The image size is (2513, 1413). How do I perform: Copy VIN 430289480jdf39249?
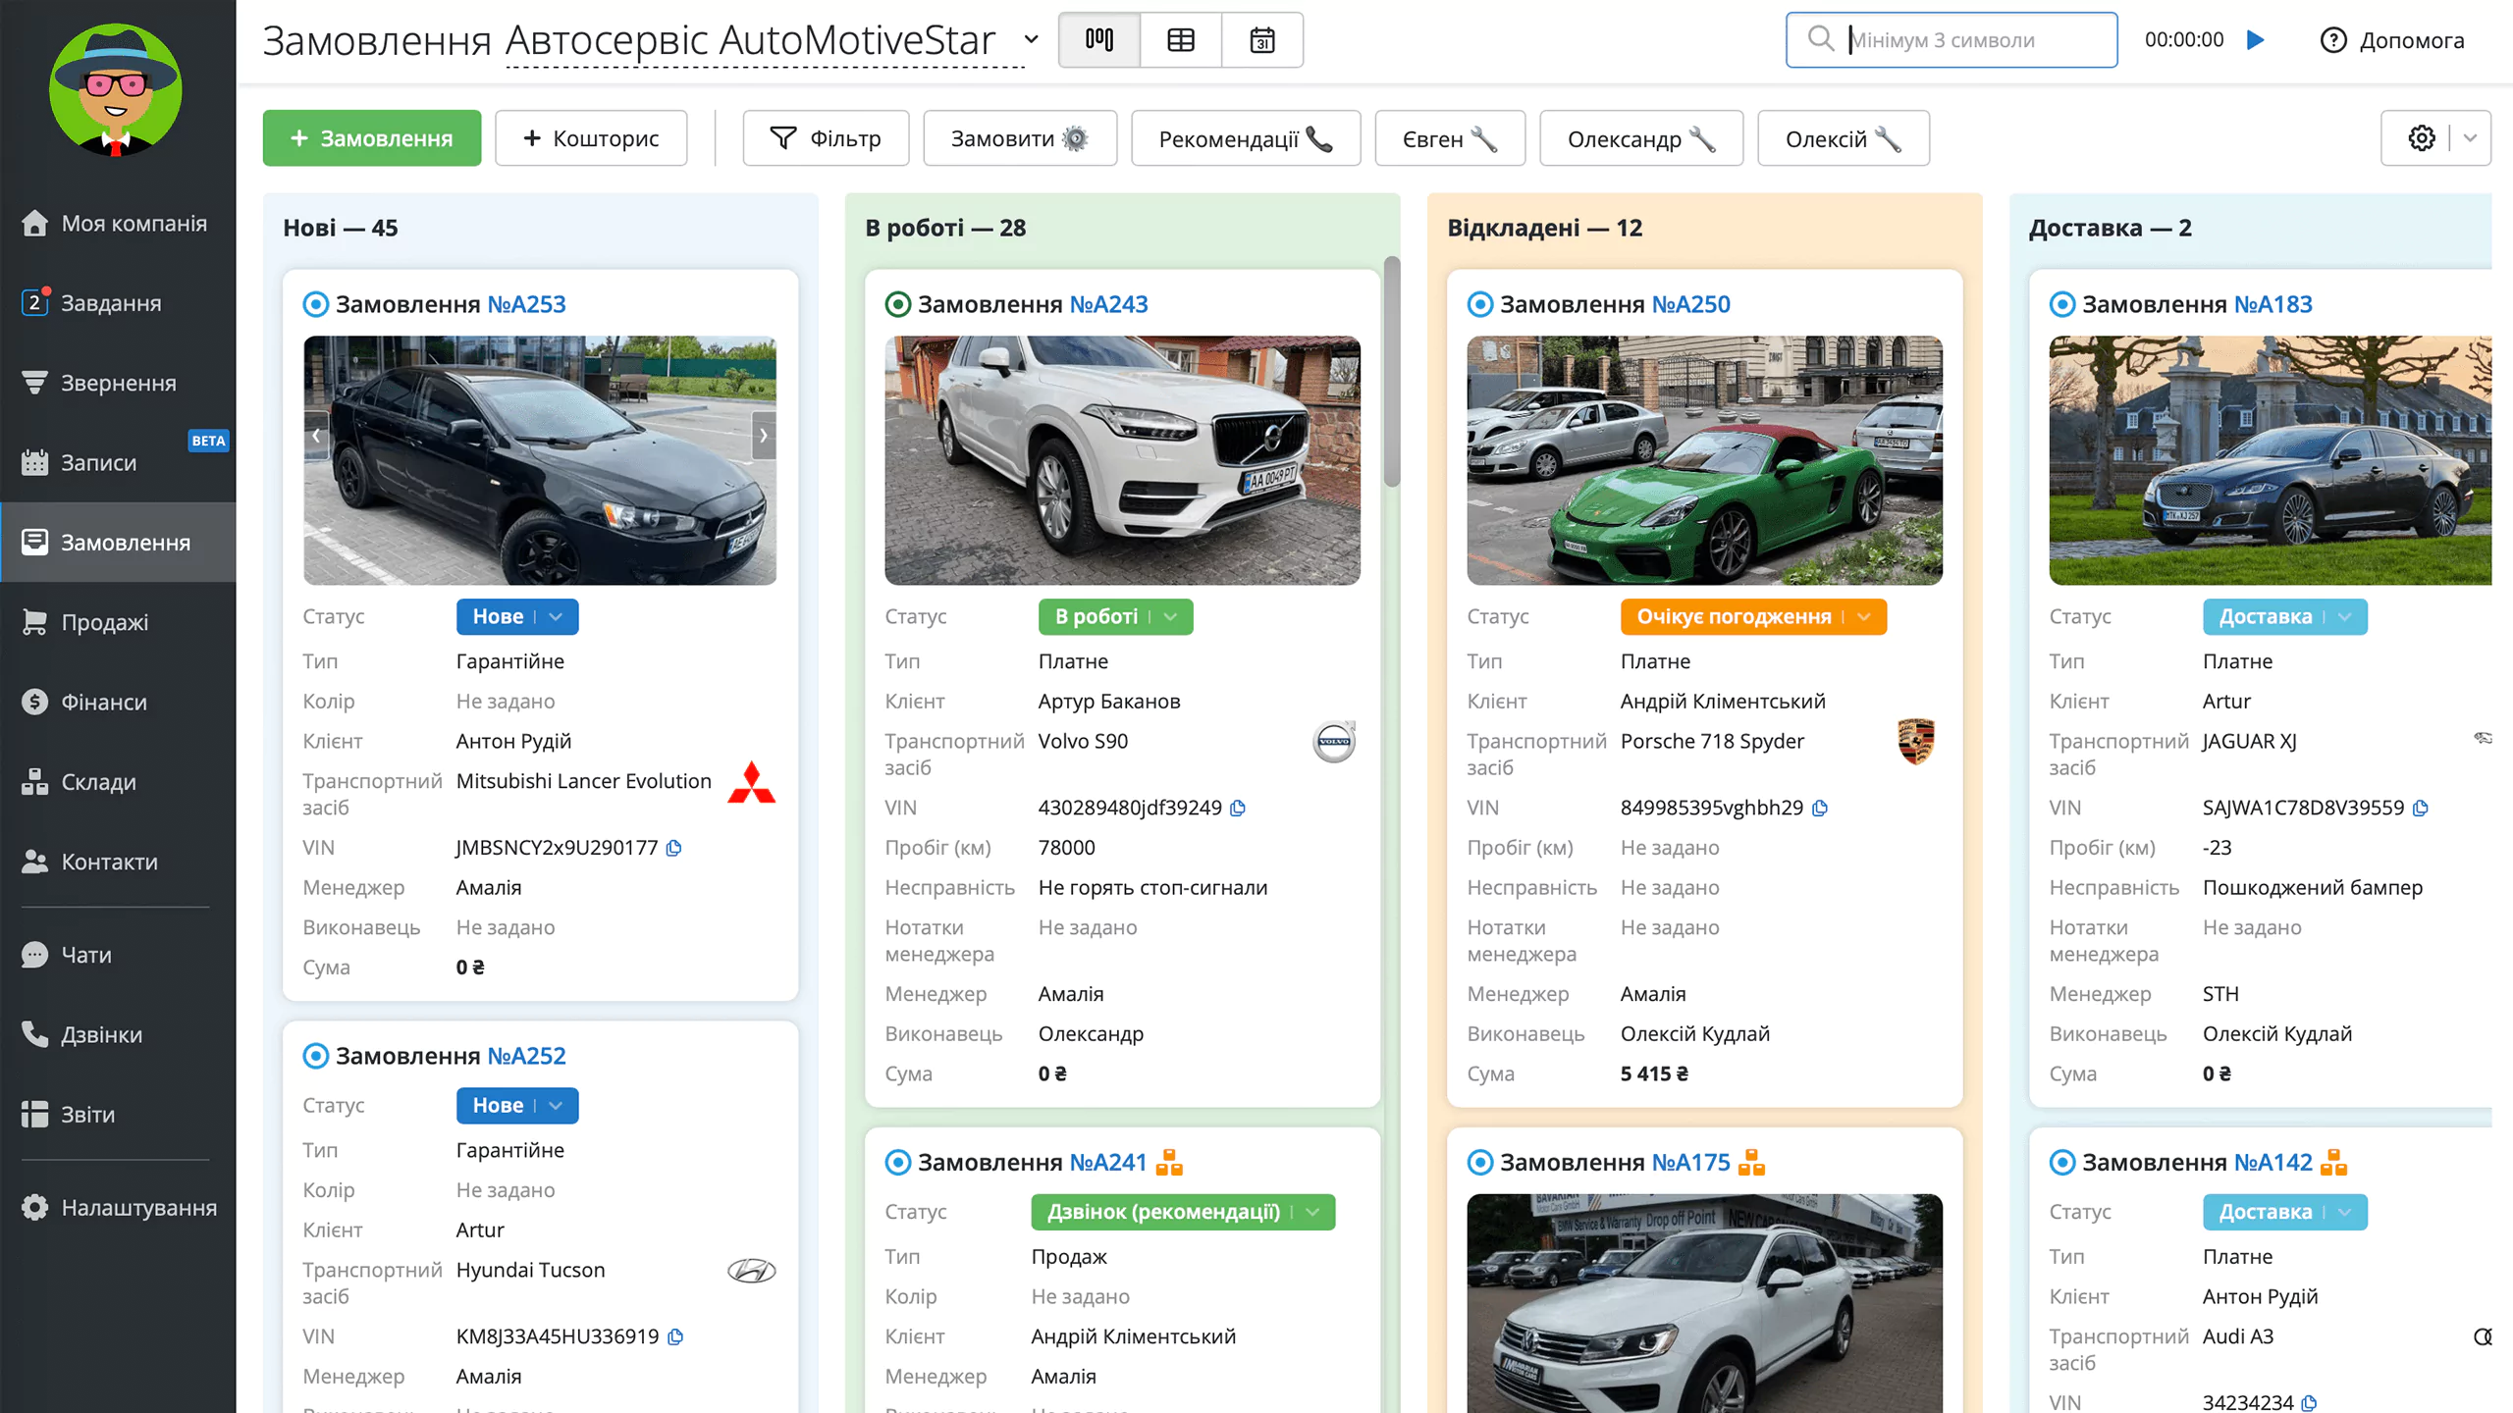click(1238, 808)
